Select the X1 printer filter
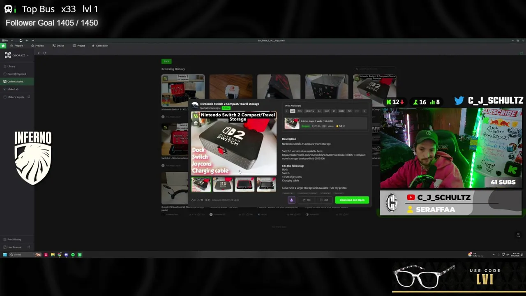This screenshot has width=526, height=296. (334, 111)
